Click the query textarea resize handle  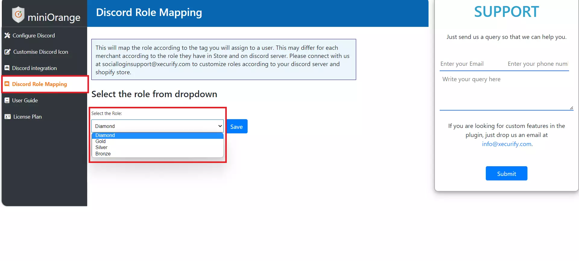571,108
